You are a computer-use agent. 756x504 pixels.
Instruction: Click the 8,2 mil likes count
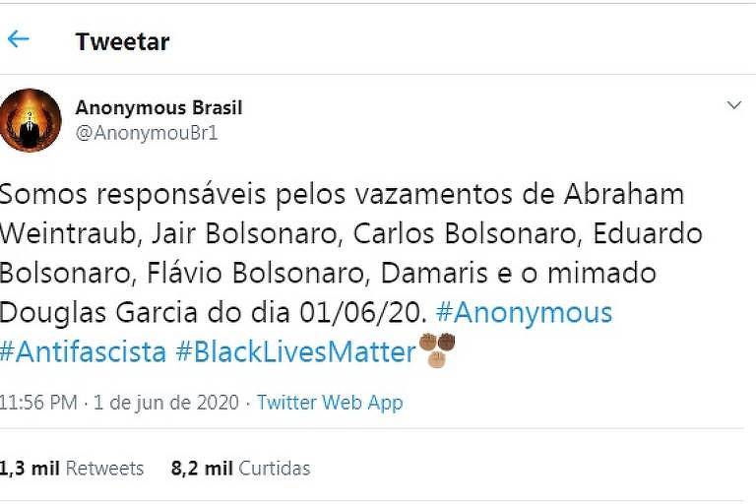[202, 469]
